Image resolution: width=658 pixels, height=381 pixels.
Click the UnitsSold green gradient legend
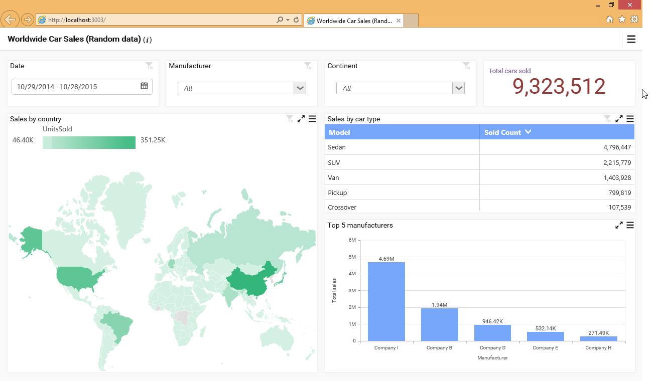pos(89,142)
